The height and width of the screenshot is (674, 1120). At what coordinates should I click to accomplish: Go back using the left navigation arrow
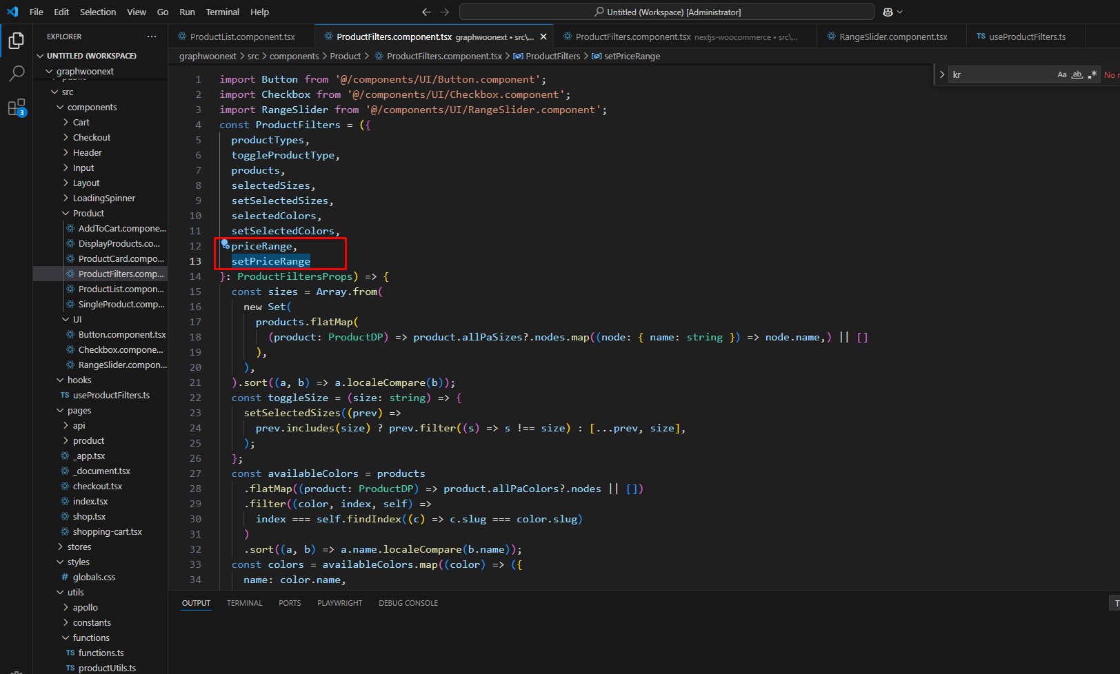(x=426, y=12)
